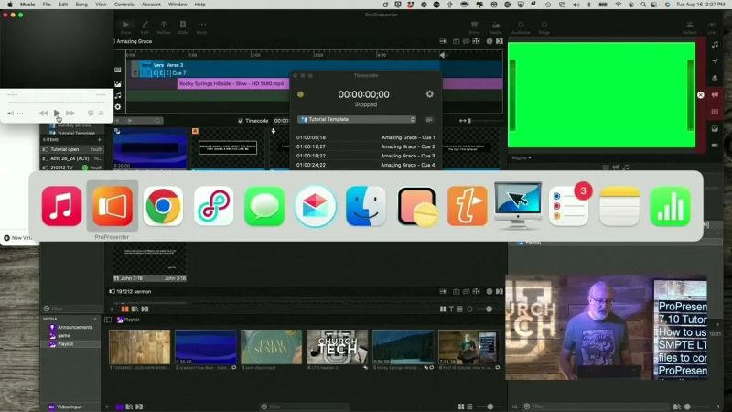Adjust the media thumbnail size slider

point(490,407)
